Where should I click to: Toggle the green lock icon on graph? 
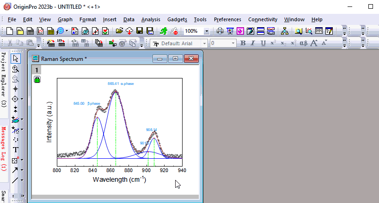37,80
